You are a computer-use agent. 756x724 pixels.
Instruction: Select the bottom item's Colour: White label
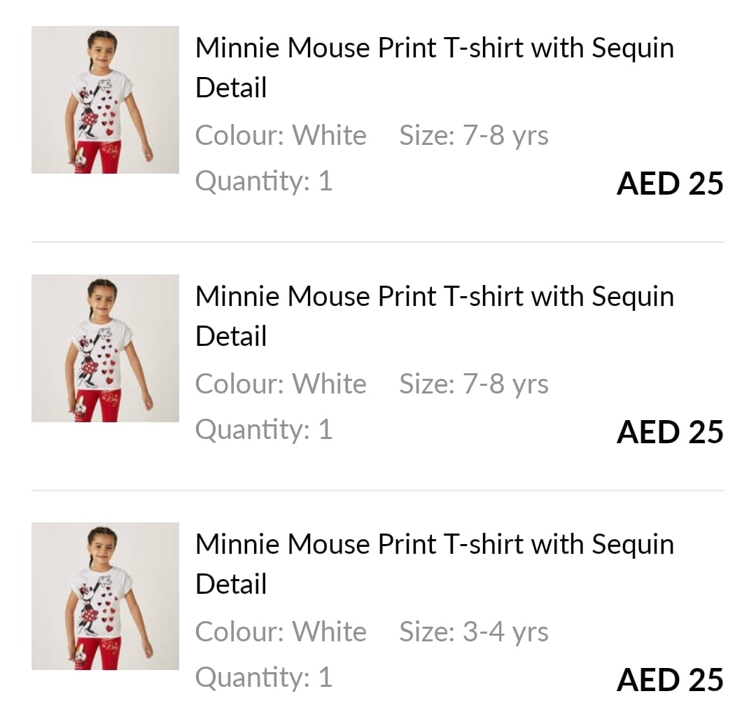[281, 632]
